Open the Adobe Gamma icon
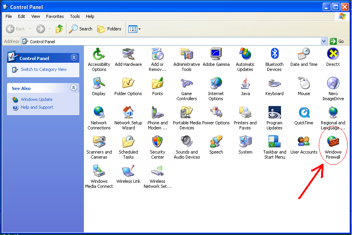Screen dimensions: 352x235 tap(216, 55)
